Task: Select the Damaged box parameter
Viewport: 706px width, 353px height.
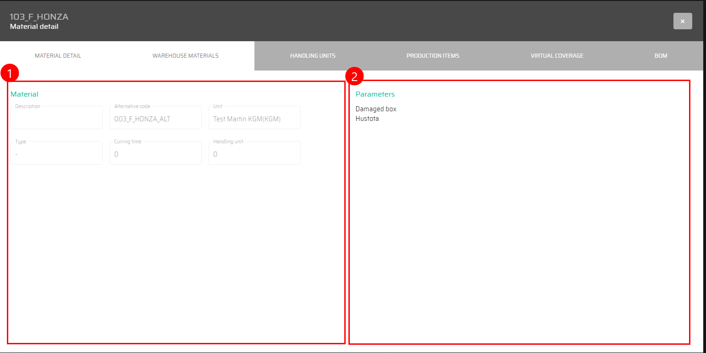Action: point(376,109)
